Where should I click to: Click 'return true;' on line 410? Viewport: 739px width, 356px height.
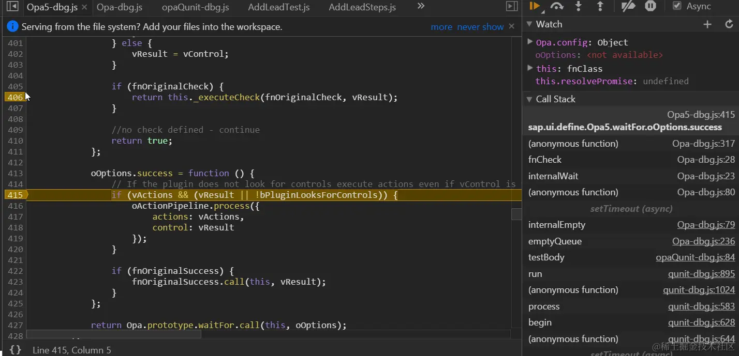pyautogui.click(x=142, y=141)
